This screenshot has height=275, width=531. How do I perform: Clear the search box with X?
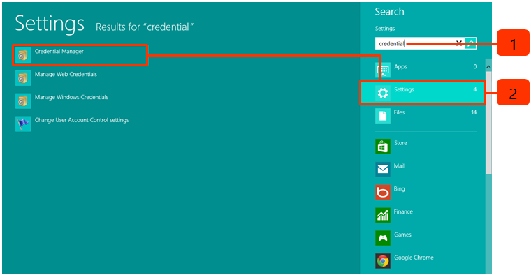pos(458,43)
